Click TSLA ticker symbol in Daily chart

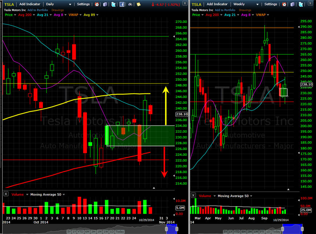[x=9, y=4]
